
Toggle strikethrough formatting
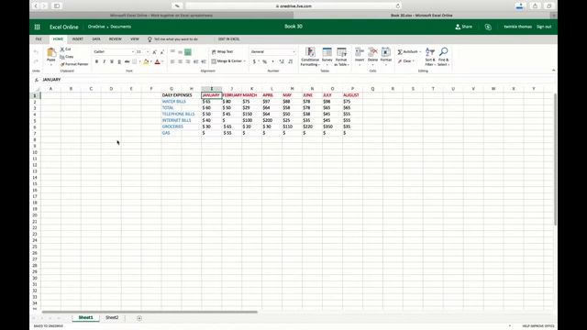127,61
